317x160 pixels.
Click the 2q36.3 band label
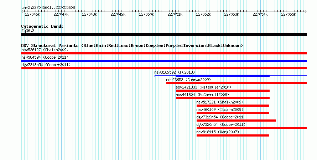pyautogui.click(x=28, y=31)
